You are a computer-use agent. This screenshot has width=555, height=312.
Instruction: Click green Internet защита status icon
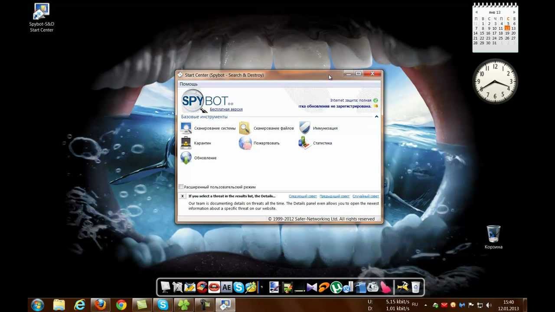pos(375,101)
